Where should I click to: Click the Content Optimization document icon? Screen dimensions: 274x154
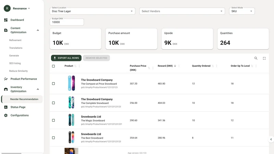pyautogui.click(x=6, y=30)
